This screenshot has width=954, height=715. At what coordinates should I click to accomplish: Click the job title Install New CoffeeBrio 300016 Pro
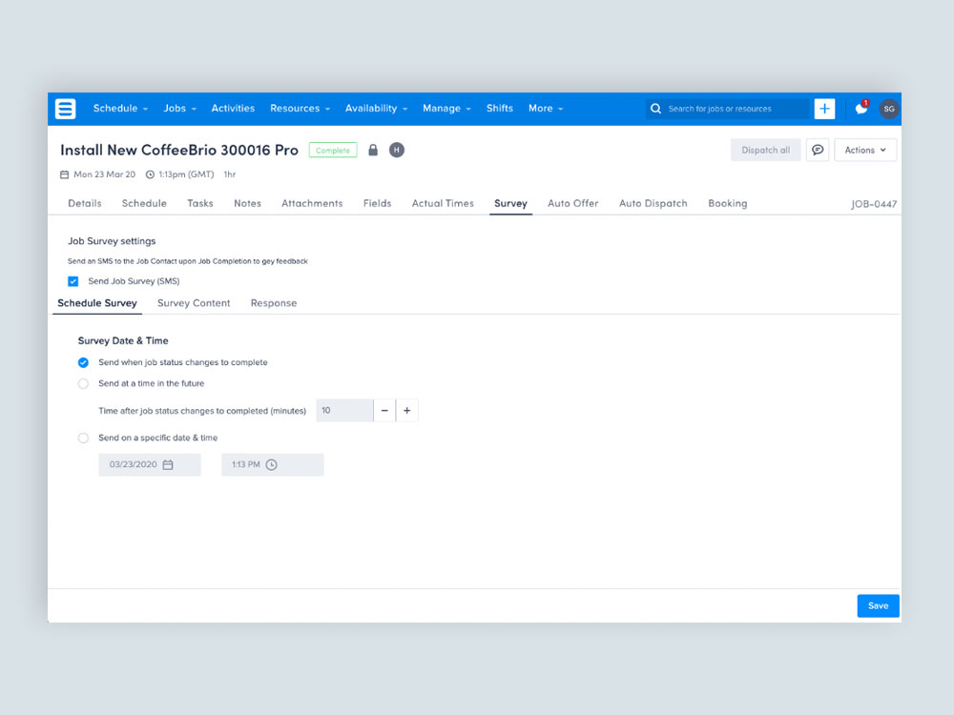coord(179,150)
